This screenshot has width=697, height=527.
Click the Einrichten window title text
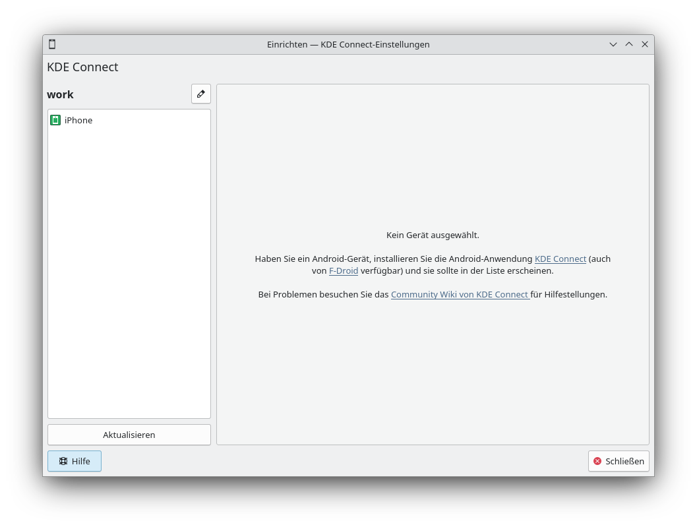click(348, 44)
